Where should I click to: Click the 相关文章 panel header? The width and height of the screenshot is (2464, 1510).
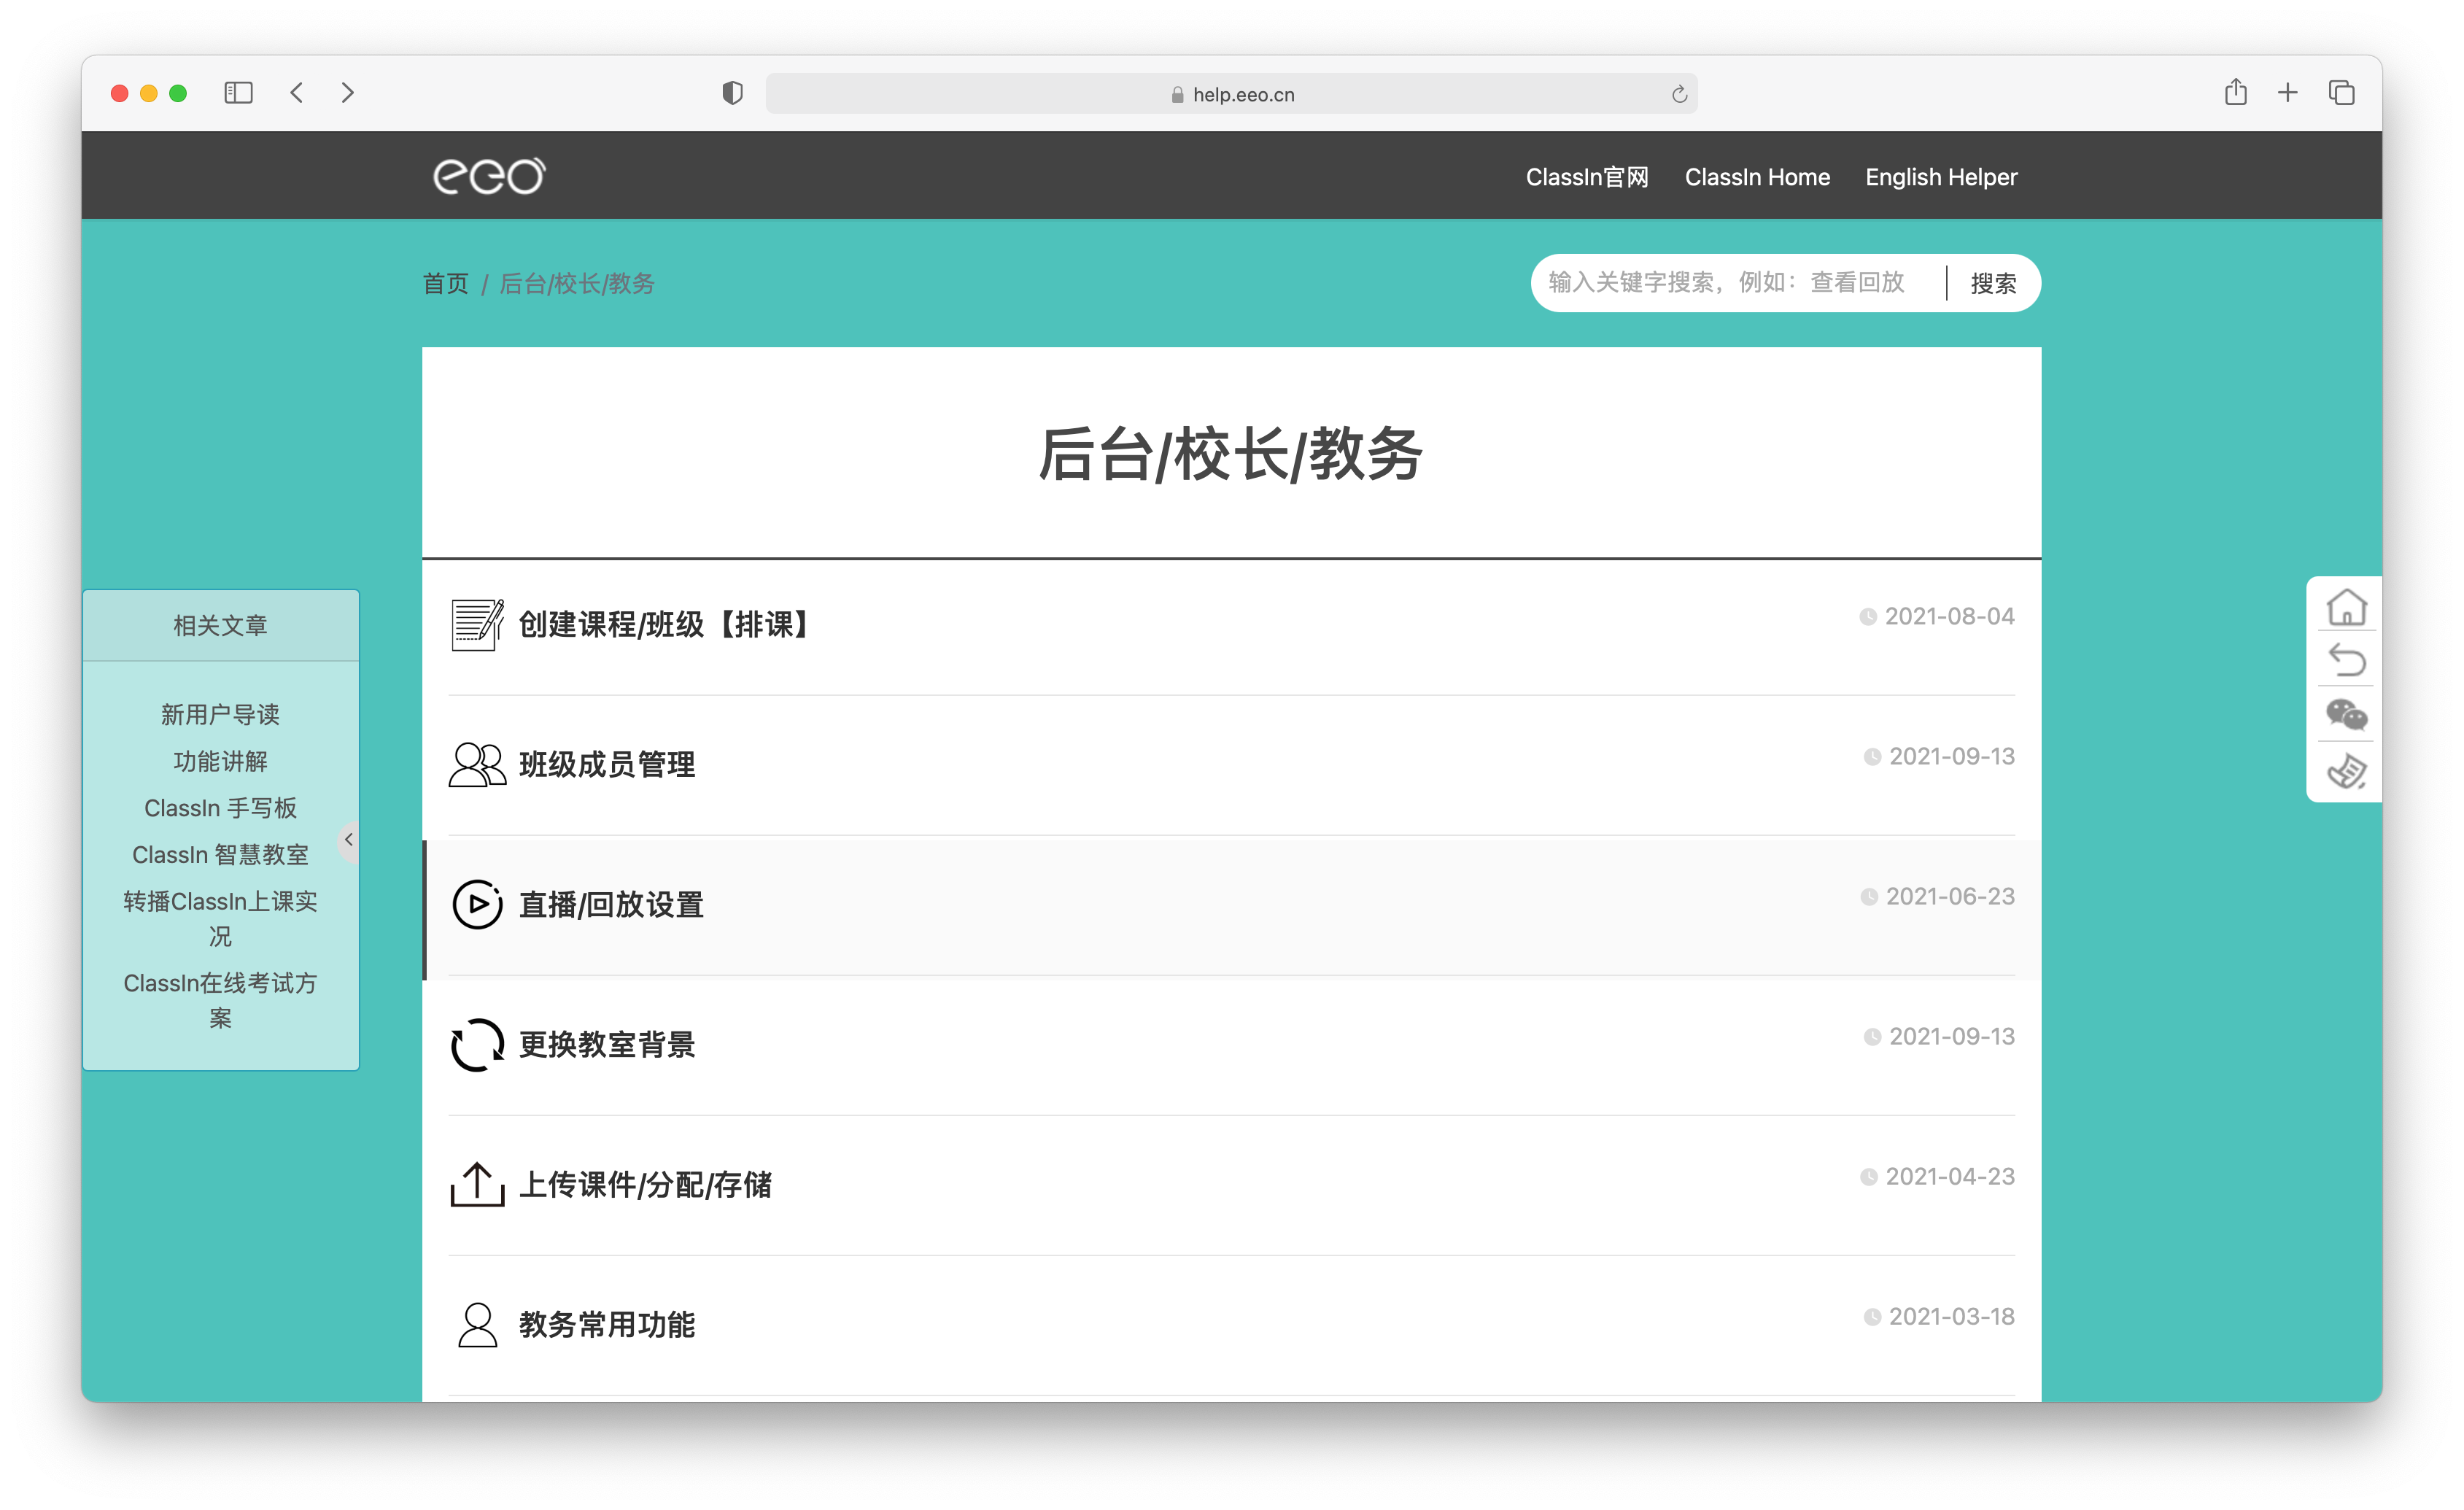(x=220, y=625)
